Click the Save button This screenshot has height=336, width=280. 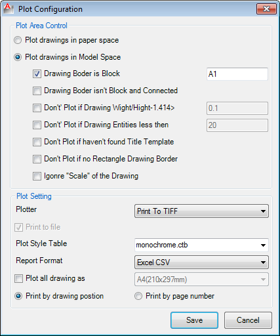tap(194, 320)
